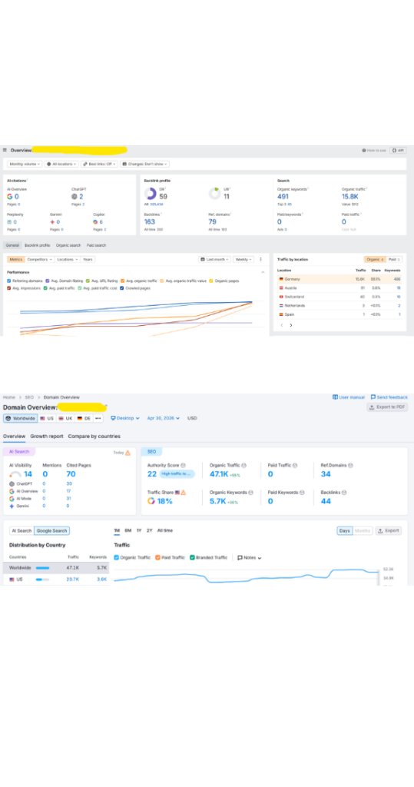Screen dimensions: 414x787
Task: Open the Organic keywords value 491
Action: (283, 197)
